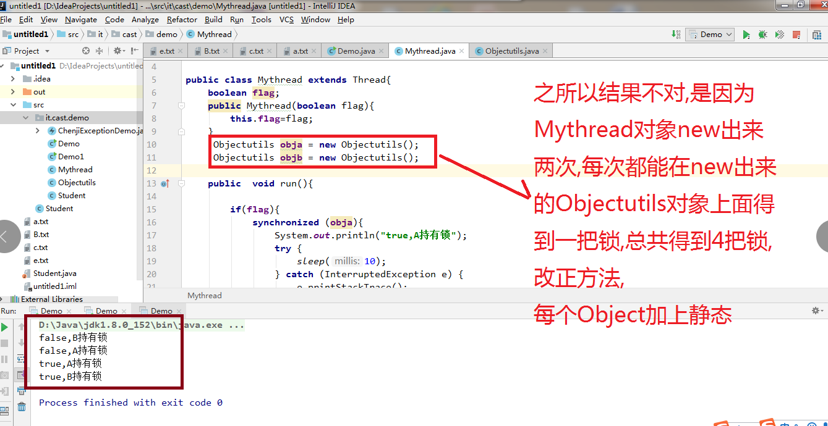This screenshot has height=426, width=828.
Task: Collapse the it.cast.demo package
Action: coord(25,117)
